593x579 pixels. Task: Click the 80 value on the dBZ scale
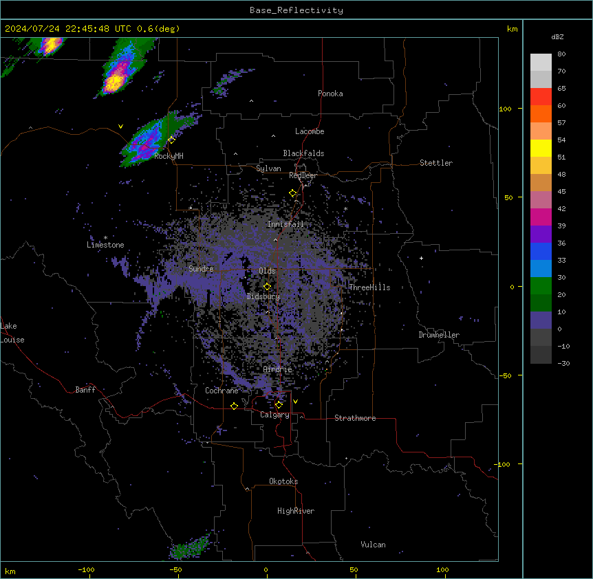[x=561, y=54]
